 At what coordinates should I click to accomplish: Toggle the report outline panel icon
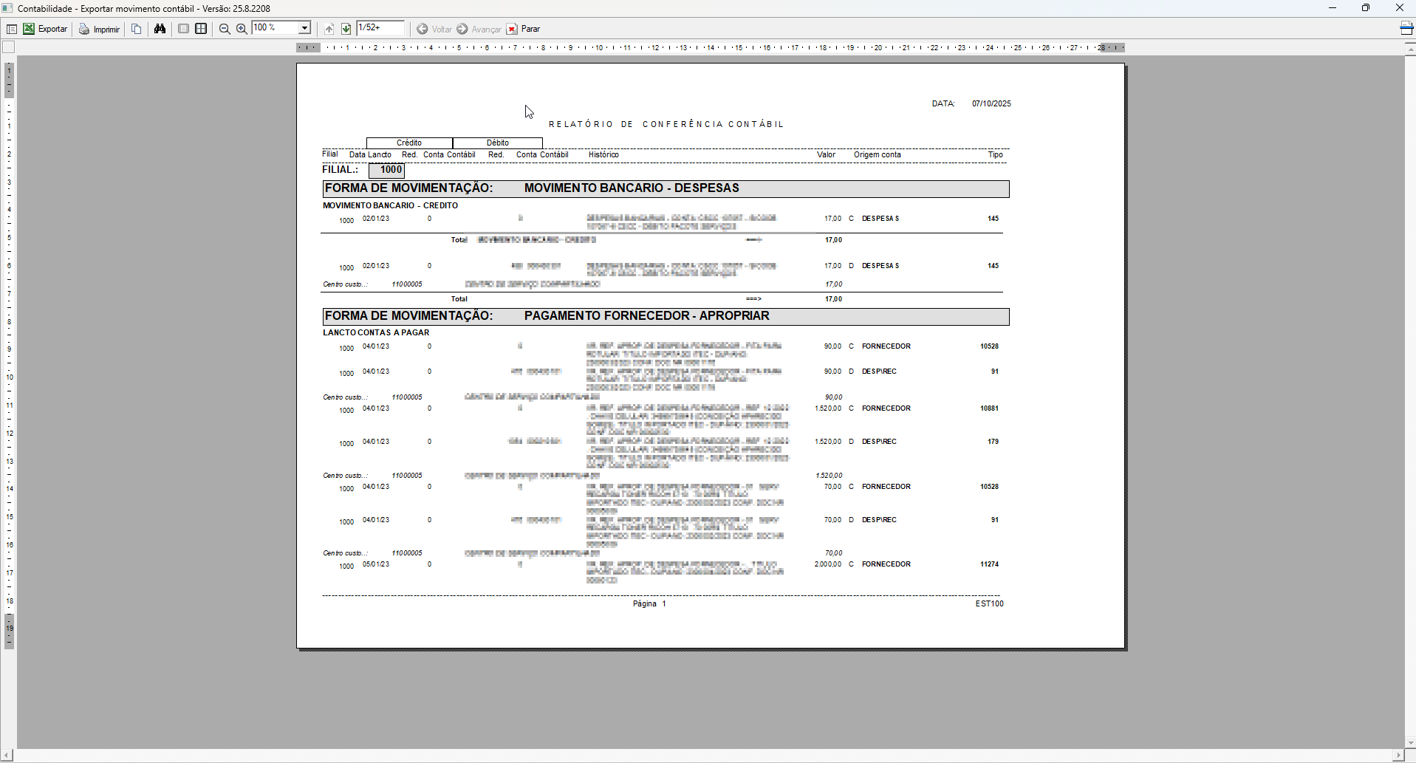point(12,29)
